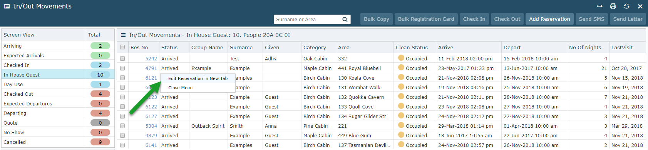
Task: Click the refresh icon in header
Action: [626, 6]
